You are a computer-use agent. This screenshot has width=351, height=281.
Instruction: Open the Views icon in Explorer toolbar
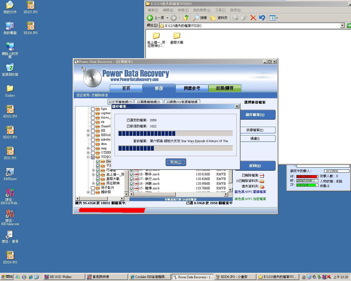click(272, 18)
